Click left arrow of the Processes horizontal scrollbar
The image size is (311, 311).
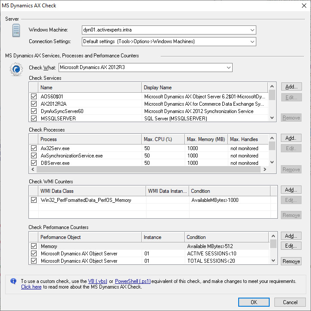point(33,170)
